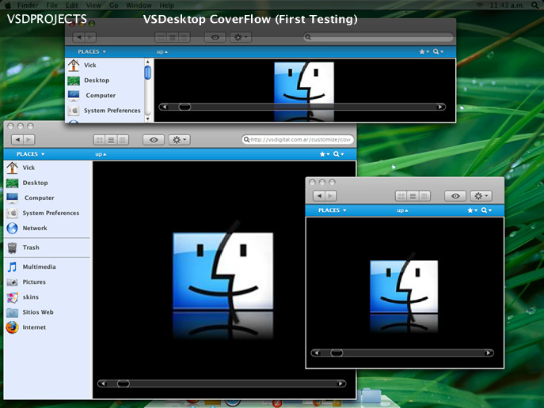Switch to icon view in the main window
Image resolution: width=544 pixels, height=408 pixels.
[100, 140]
